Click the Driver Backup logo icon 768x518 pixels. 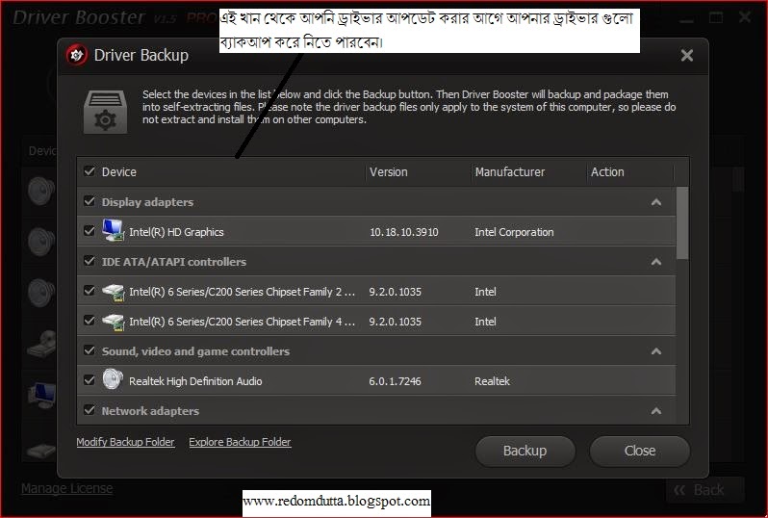76,55
